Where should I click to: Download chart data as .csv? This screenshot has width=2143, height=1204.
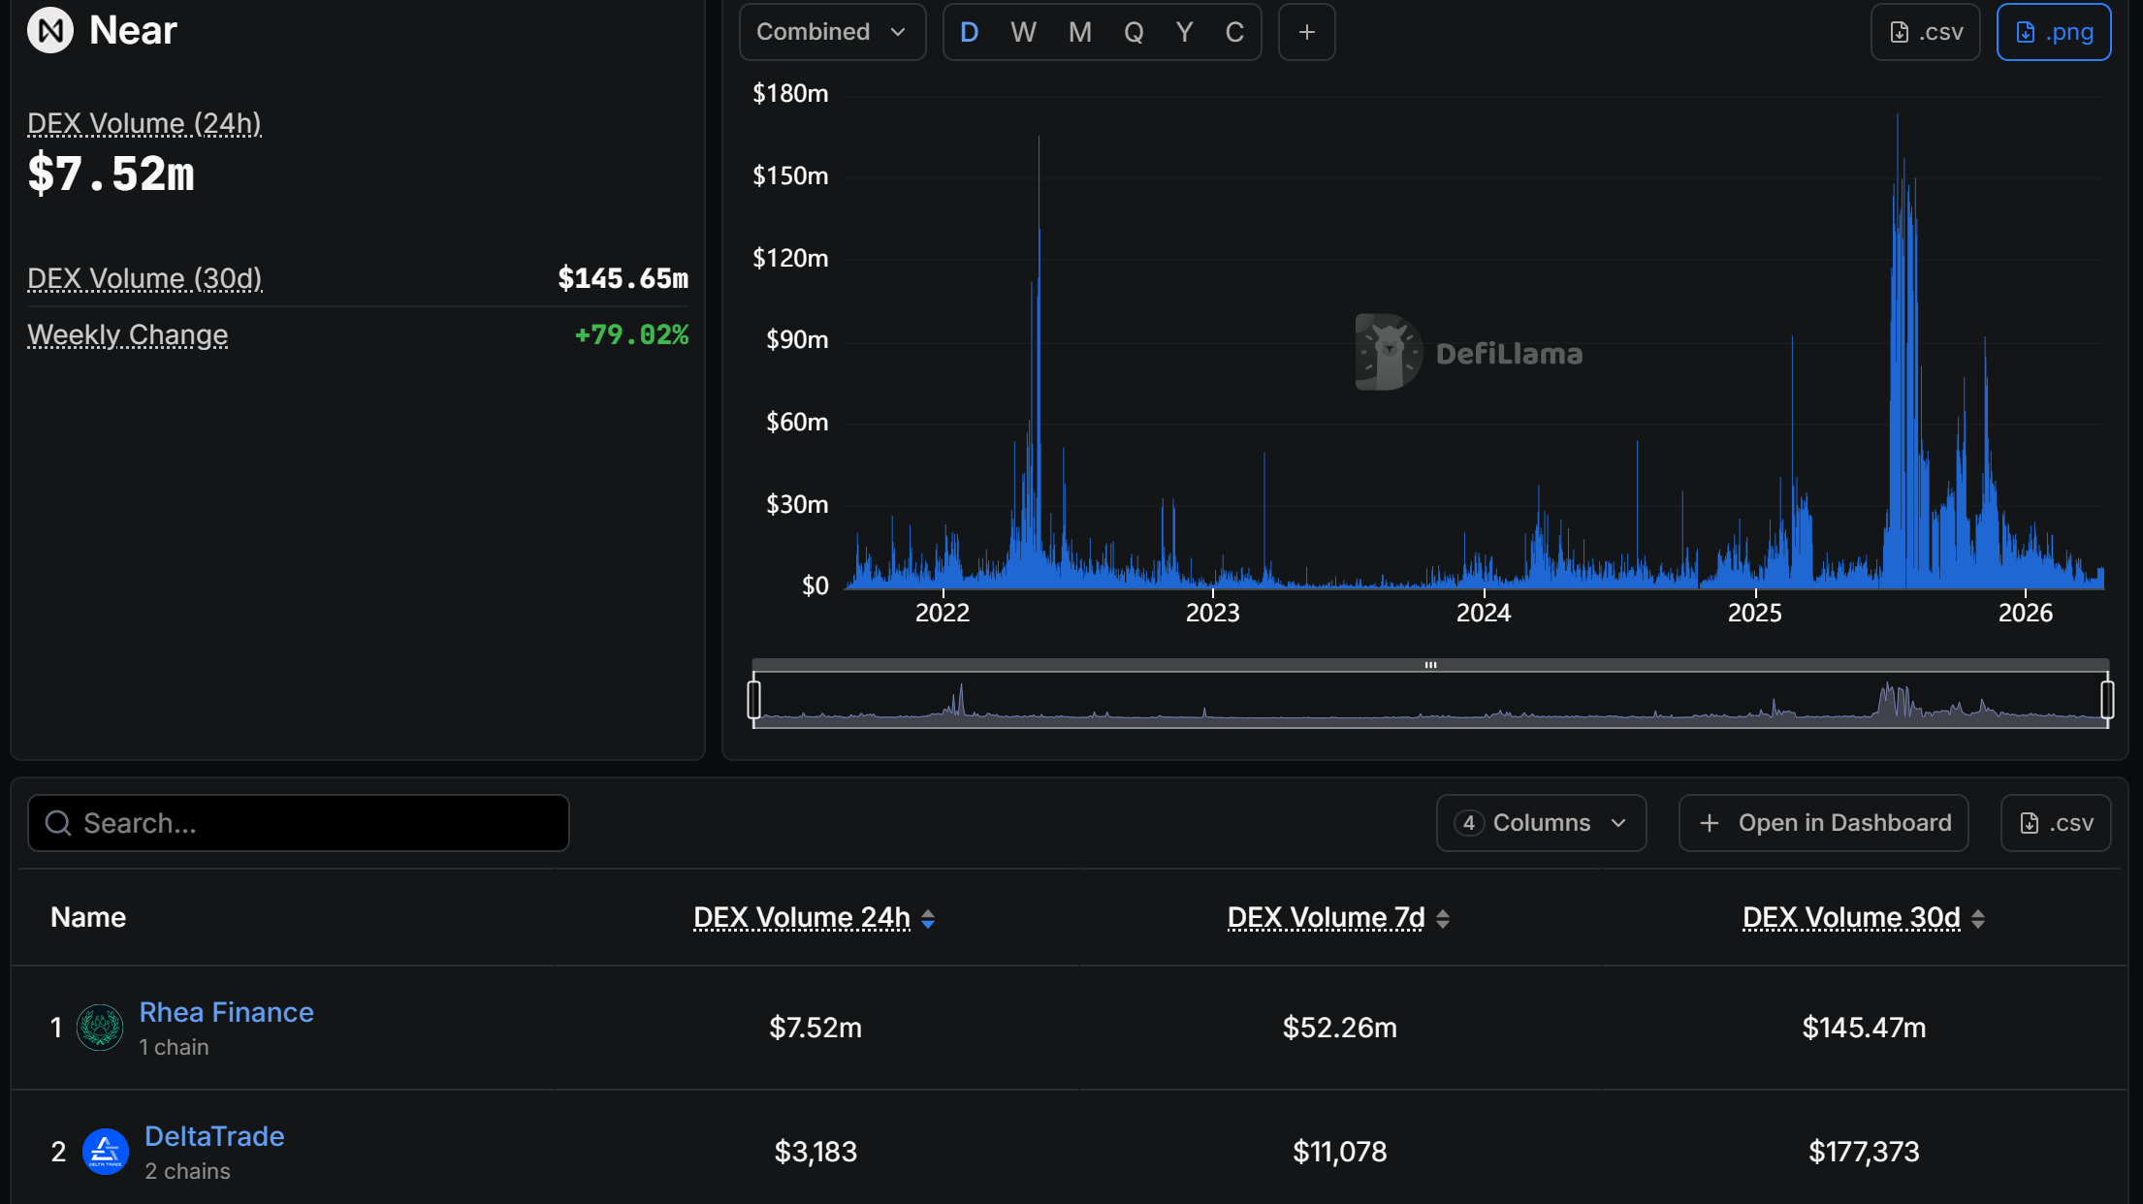(1925, 31)
